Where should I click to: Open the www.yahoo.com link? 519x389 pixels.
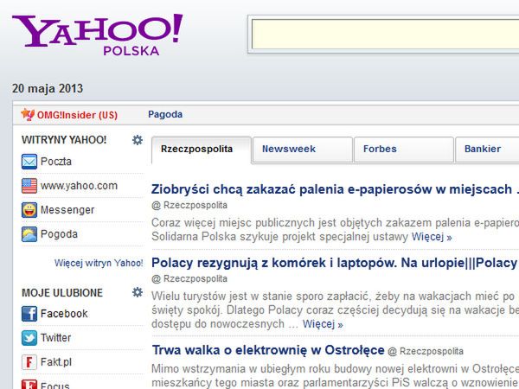[x=79, y=186]
